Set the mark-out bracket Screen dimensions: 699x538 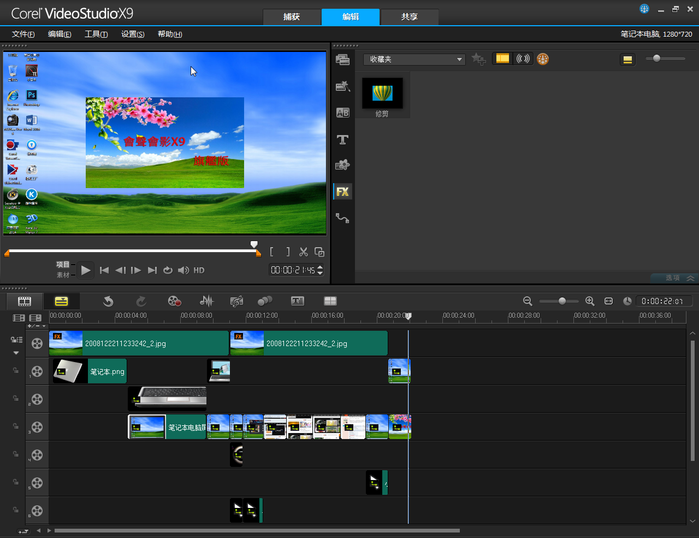click(288, 252)
